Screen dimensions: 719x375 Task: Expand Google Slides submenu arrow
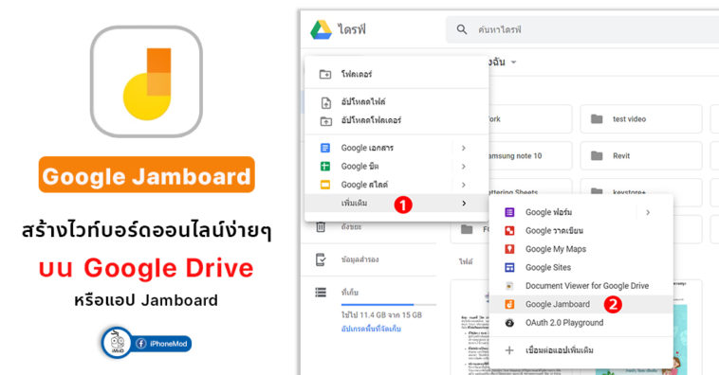(x=464, y=185)
